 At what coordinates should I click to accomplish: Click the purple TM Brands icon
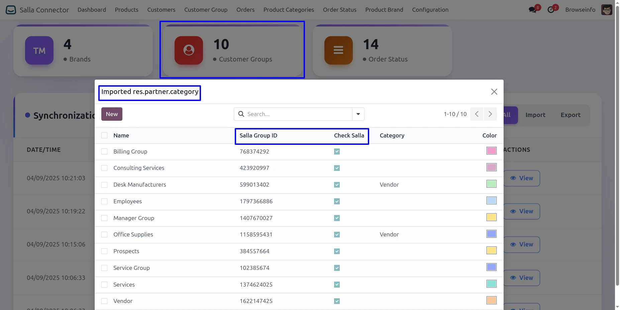tap(39, 50)
